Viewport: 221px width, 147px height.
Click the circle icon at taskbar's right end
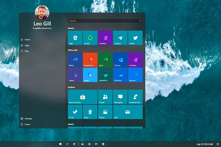coord(217,144)
